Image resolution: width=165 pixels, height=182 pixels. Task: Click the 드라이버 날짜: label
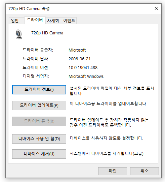(36, 59)
